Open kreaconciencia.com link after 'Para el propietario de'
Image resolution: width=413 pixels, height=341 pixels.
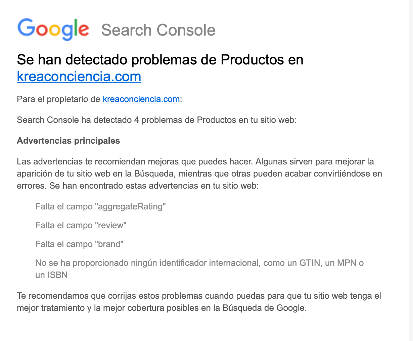coord(141,99)
